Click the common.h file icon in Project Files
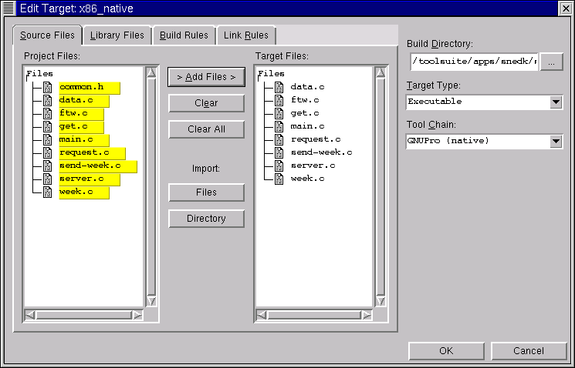 coord(48,87)
